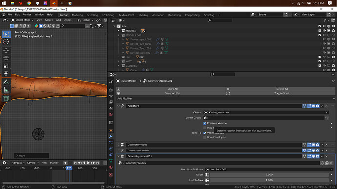Toggle Preserve Volume checkbox
337x189 pixels.
pos(205,123)
